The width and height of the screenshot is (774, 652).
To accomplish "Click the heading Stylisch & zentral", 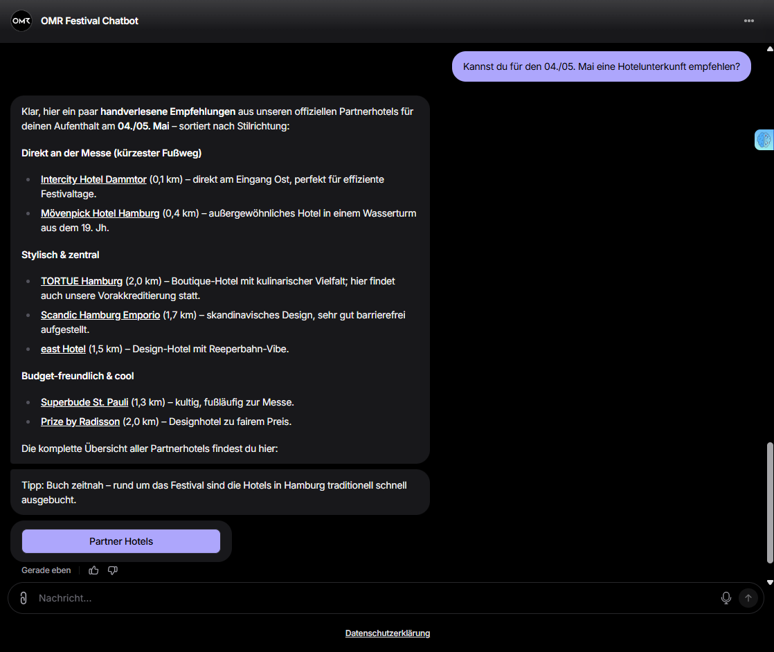I will (x=60, y=255).
